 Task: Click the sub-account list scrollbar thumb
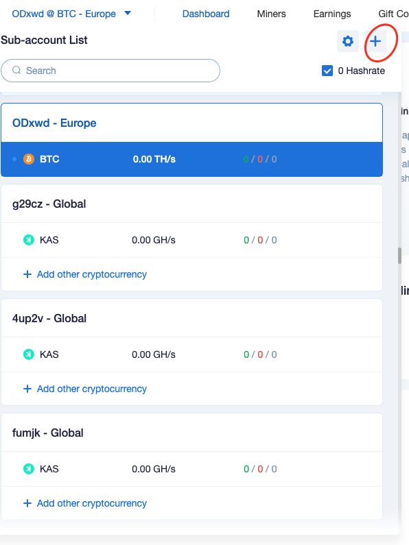pos(399,256)
